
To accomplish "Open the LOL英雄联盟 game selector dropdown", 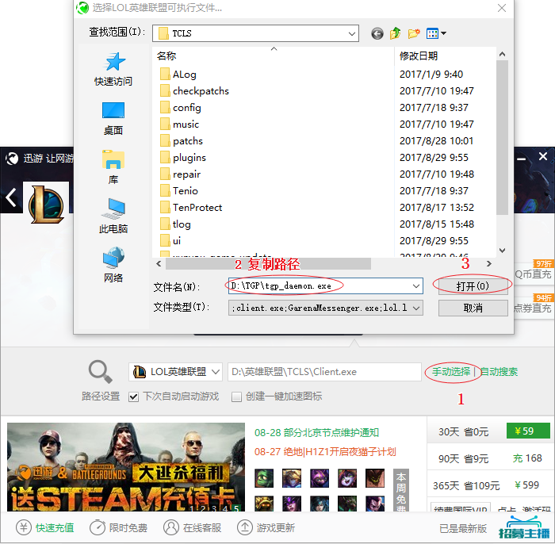I will point(175,372).
